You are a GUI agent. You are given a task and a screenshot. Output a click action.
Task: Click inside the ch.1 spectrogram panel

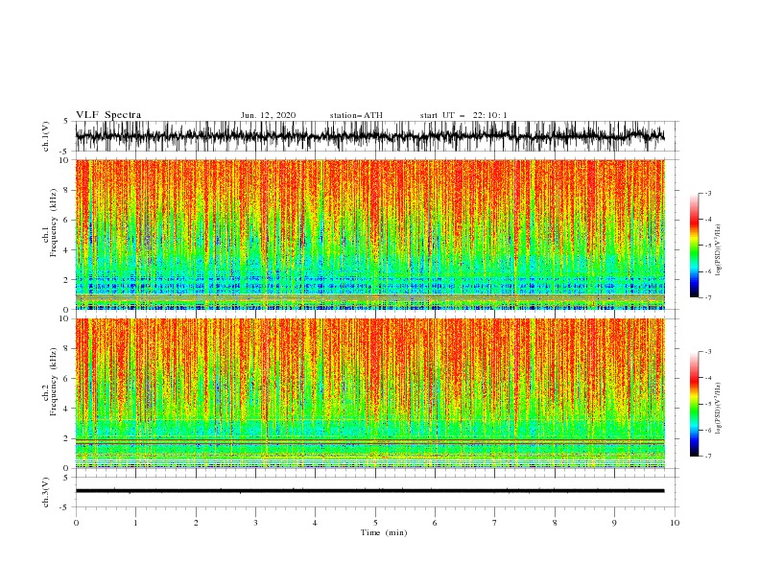click(x=369, y=234)
